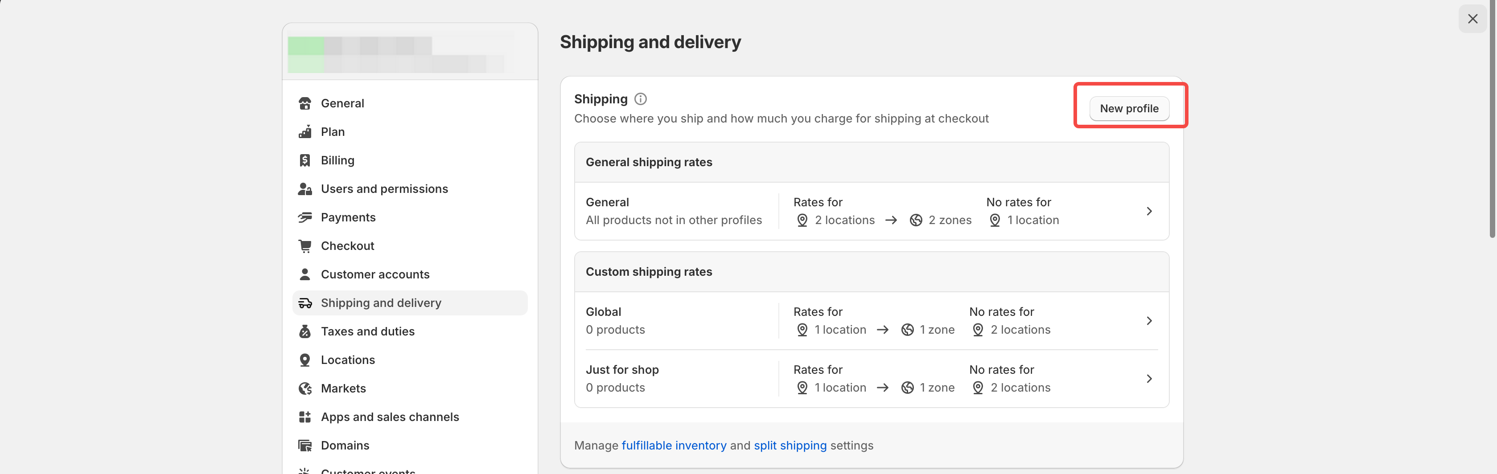1497x474 pixels.
Task: Open Customer accounts settings
Action: [x=375, y=274]
